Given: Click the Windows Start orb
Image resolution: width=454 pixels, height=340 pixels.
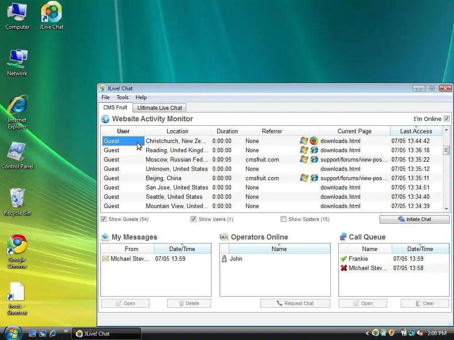Looking at the screenshot, I should (x=12, y=332).
